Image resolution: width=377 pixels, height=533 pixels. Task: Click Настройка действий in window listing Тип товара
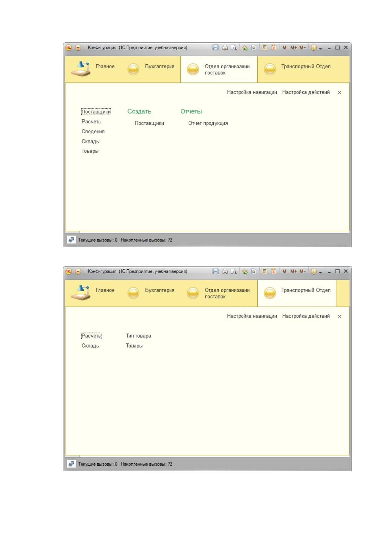[306, 316]
